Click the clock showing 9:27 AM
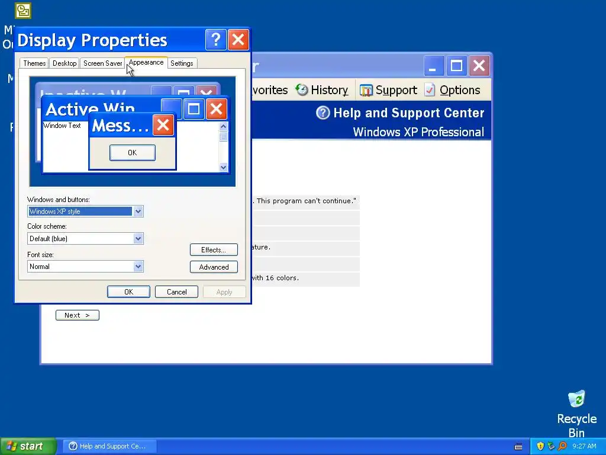The width and height of the screenshot is (606, 455). coord(584,446)
